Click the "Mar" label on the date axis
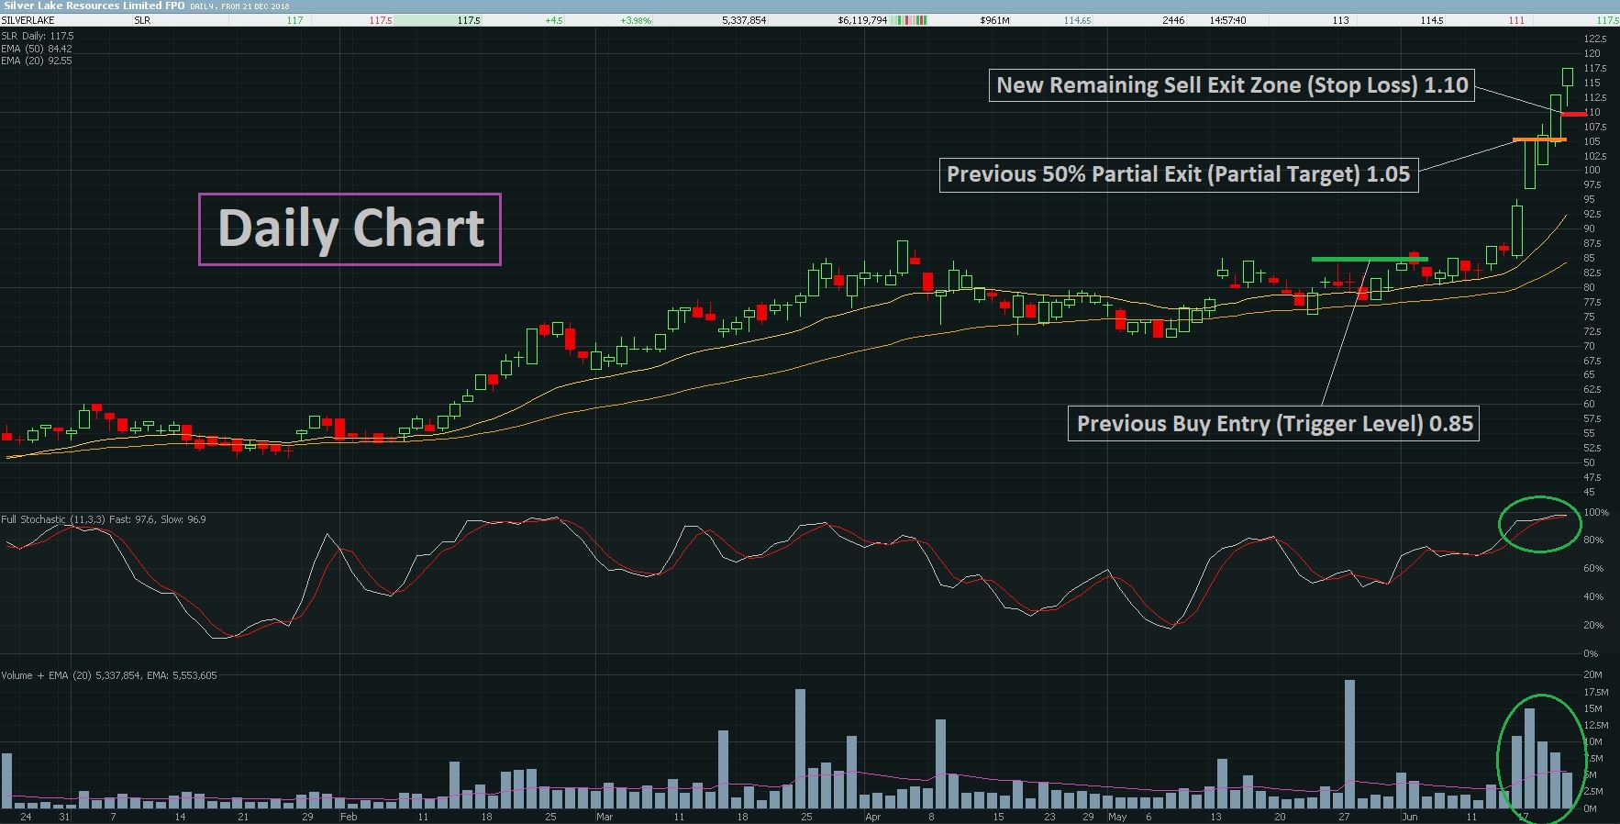The height and width of the screenshot is (824, 1620). coord(605,817)
